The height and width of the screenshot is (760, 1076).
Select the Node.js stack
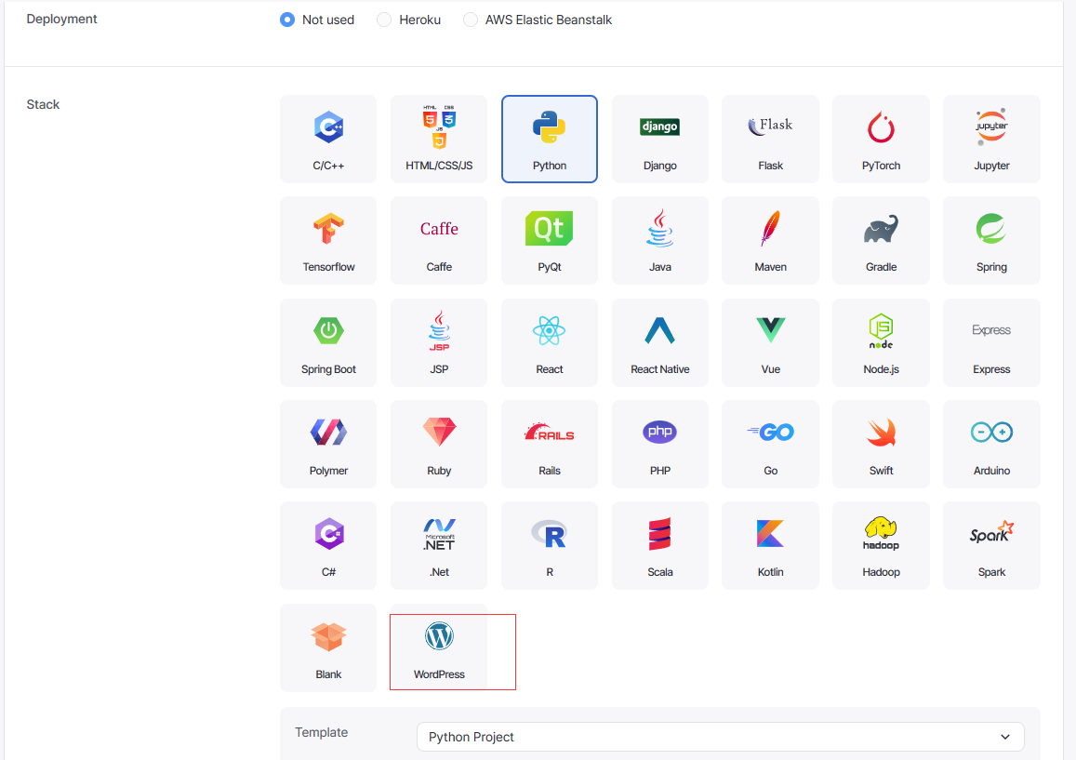(x=881, y=342)
